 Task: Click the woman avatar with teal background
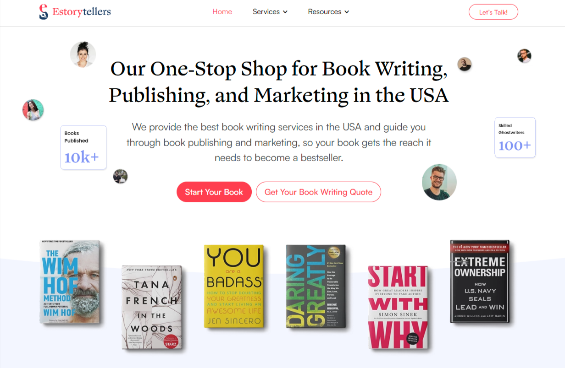(33, 110)
